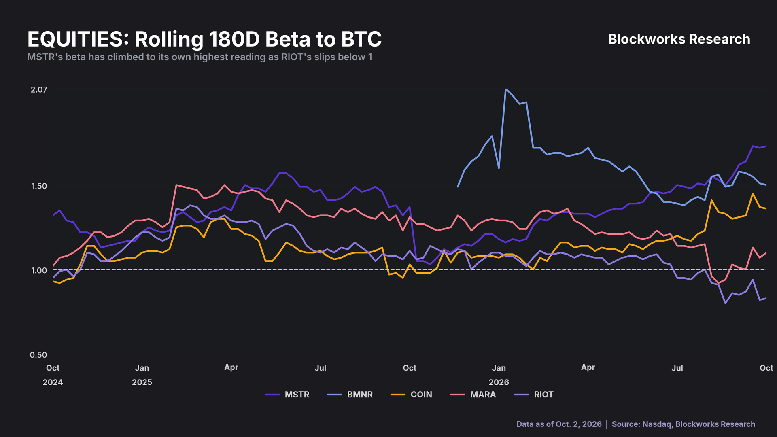Click the 1.00 y-axis label
777x437 pixels.
(39, 270)
